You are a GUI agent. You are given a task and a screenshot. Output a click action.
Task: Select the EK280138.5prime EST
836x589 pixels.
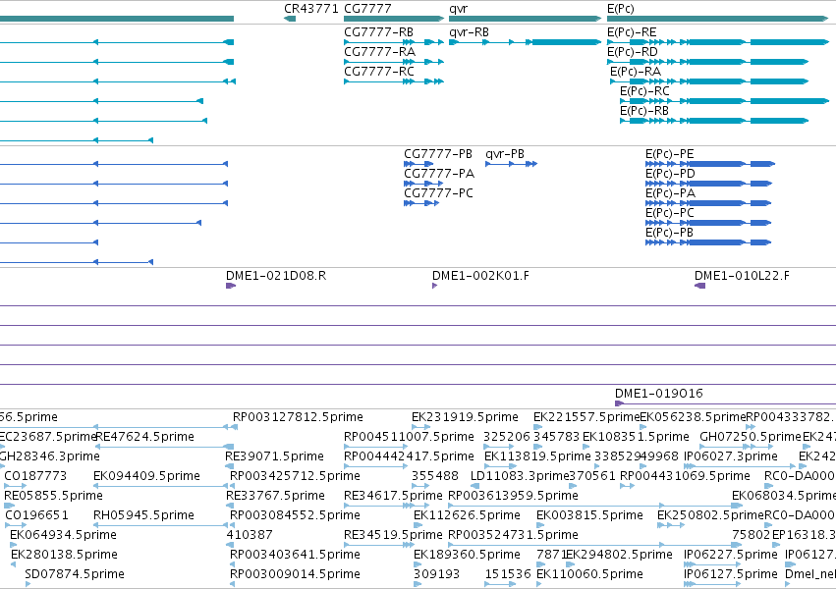click(14, 565)
